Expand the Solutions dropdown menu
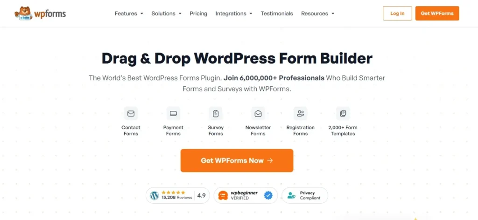This screenshot has height=220, width=478. pos(167,14)
